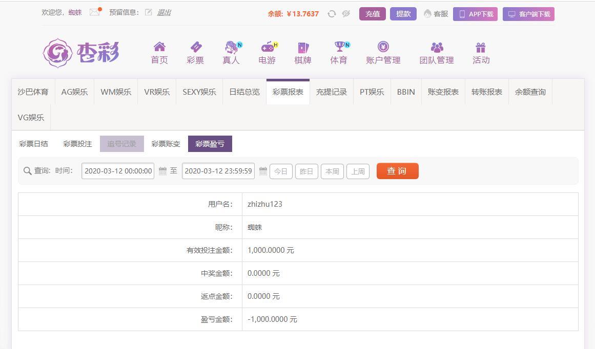This screenshot has height=349, width=595.
Task: Switch to the PT娱乐 tab
Action: 372,92
